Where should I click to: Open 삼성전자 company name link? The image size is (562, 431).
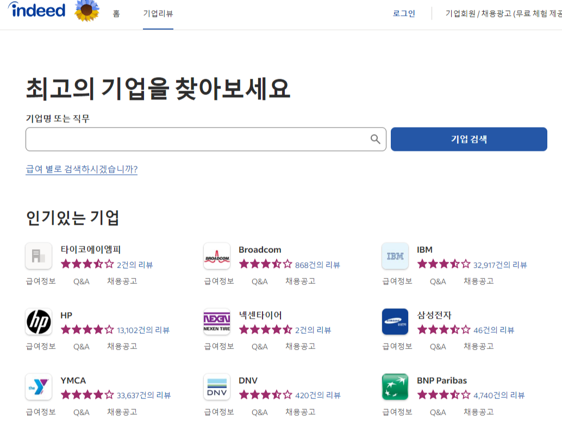click(434, 315)
